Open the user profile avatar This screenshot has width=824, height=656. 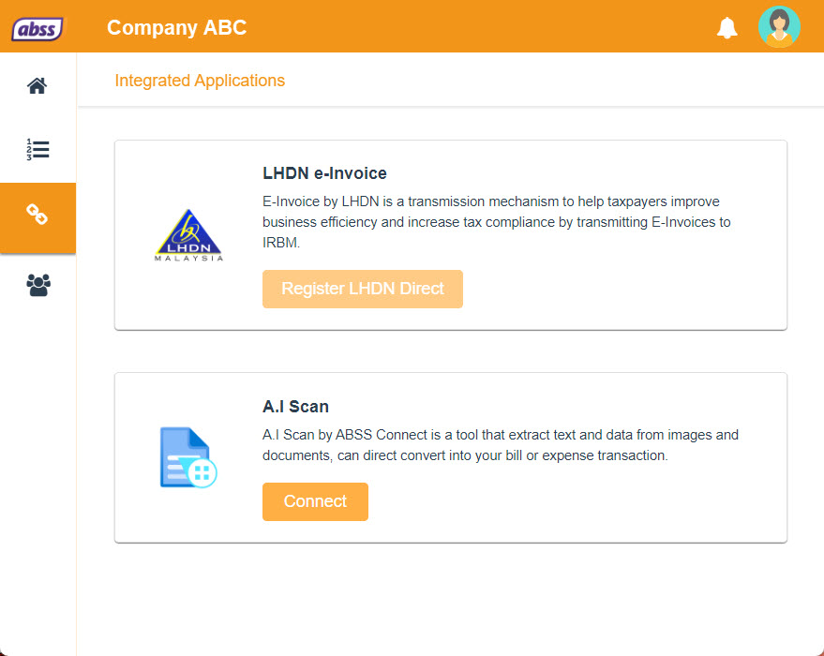pyautogui.click(x=778, y=27)
